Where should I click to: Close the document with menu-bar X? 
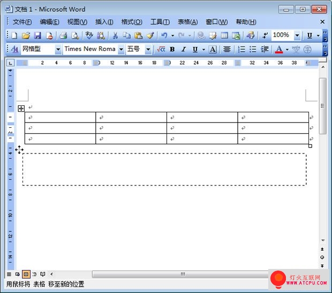pos(322,22)
